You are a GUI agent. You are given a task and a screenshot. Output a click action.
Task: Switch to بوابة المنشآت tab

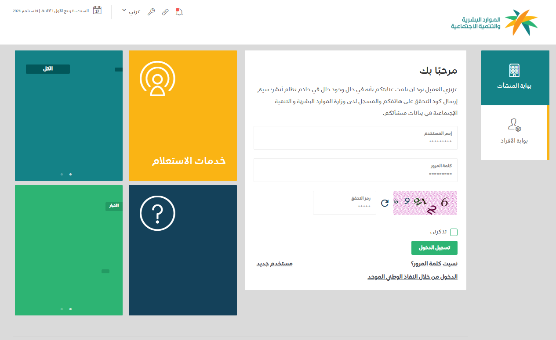tap(515, 78)
